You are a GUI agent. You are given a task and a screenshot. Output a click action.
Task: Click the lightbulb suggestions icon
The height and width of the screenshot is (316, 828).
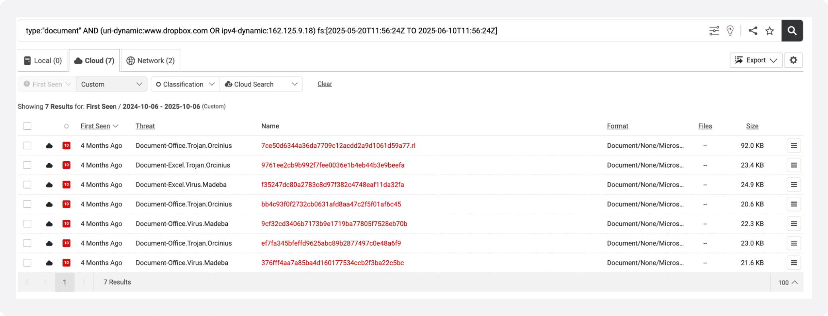click(730, 31)
